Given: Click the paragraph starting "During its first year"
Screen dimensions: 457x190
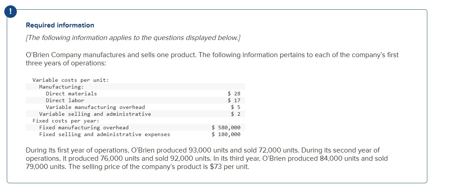Looking at the screenshot, I should click(x=206, y=158).
